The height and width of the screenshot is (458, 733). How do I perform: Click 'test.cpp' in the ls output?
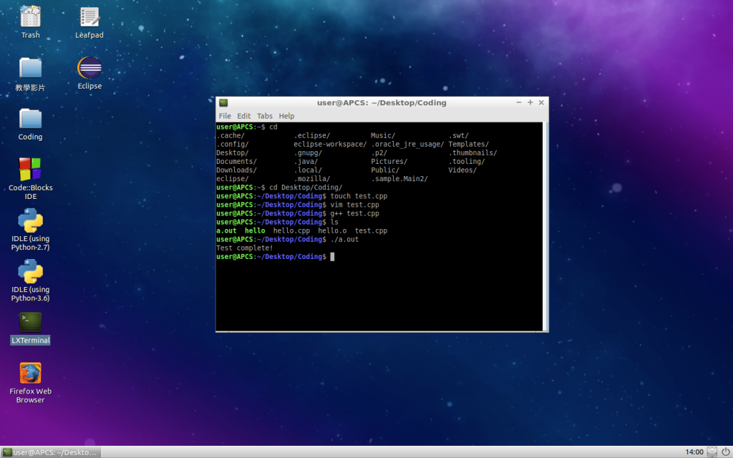point(371,231)
